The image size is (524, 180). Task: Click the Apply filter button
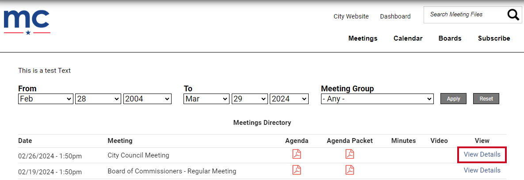tap(454, 99)
